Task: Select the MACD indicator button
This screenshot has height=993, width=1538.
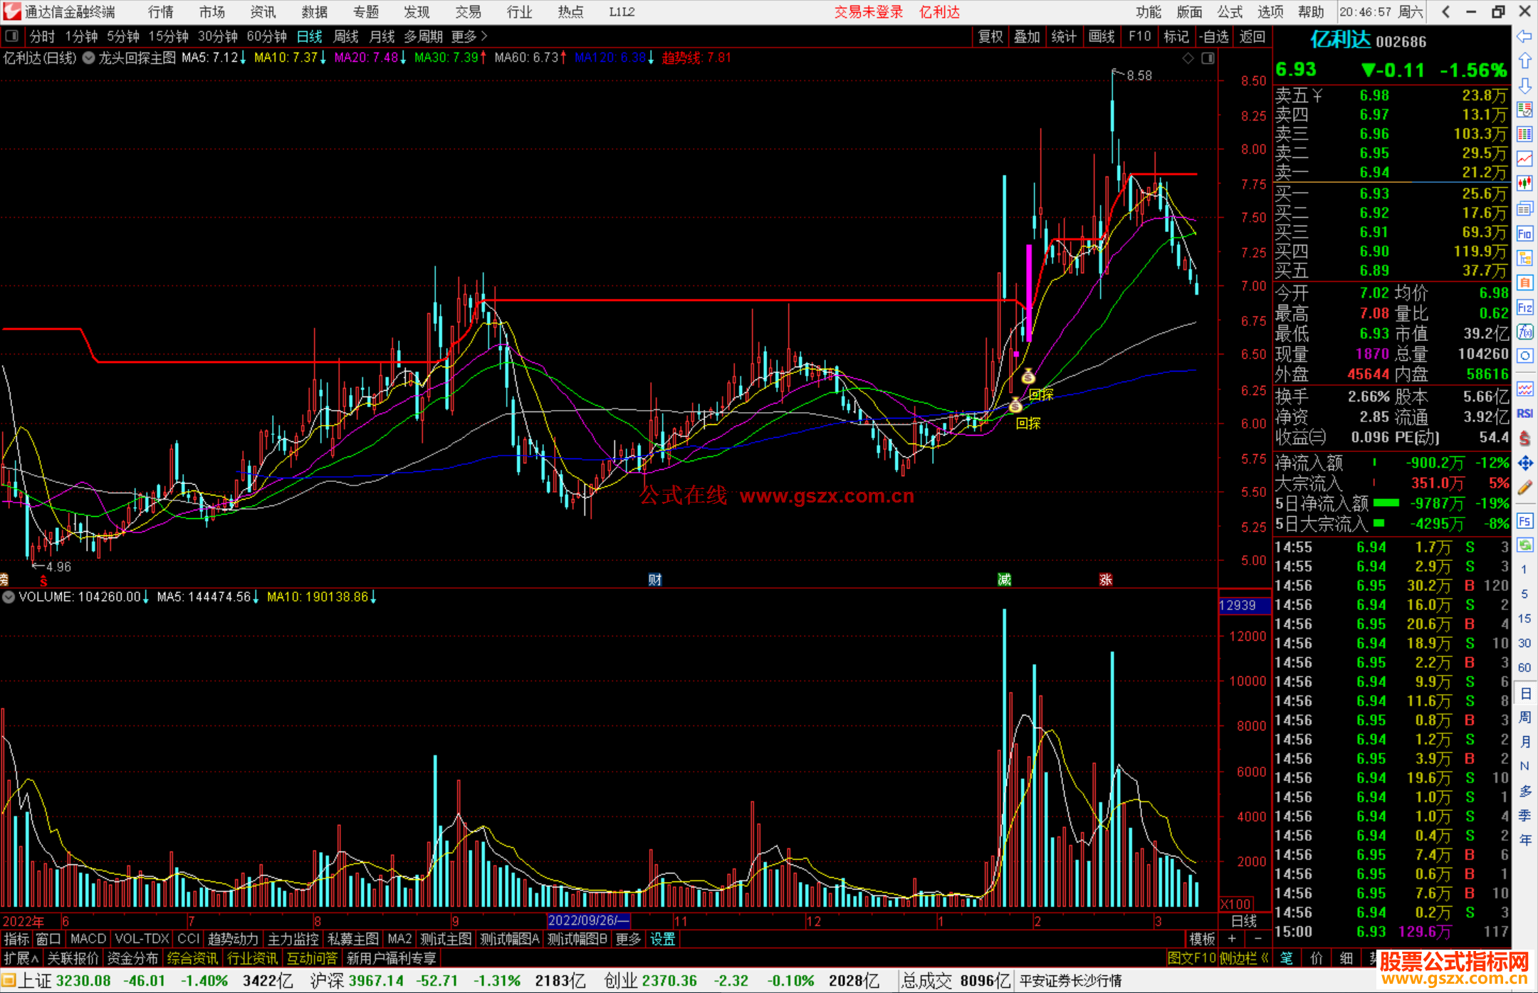Action: [88, 939]
